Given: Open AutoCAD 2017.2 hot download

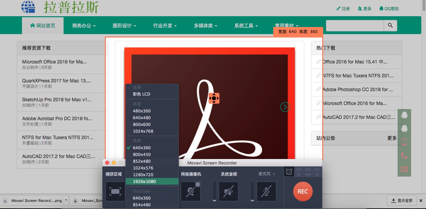Looking at the screenshot, I should click(359, 117).
